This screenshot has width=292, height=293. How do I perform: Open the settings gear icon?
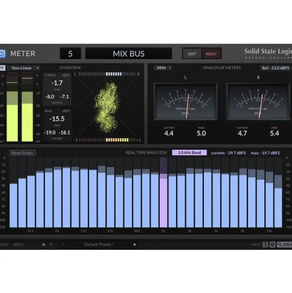(x=272, y=244)
